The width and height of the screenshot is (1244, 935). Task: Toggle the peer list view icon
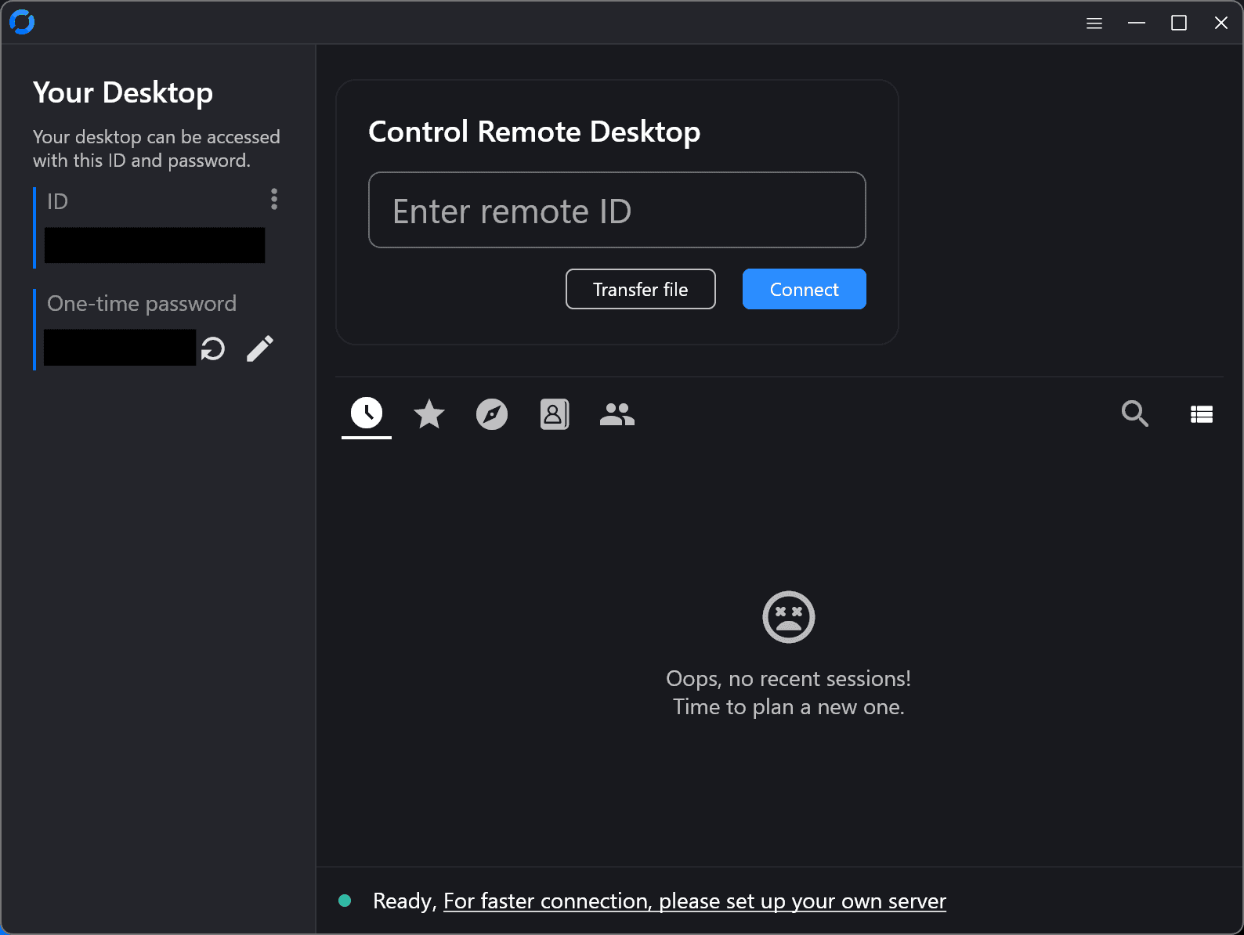pyautogui.click(x=1202, y=414)
